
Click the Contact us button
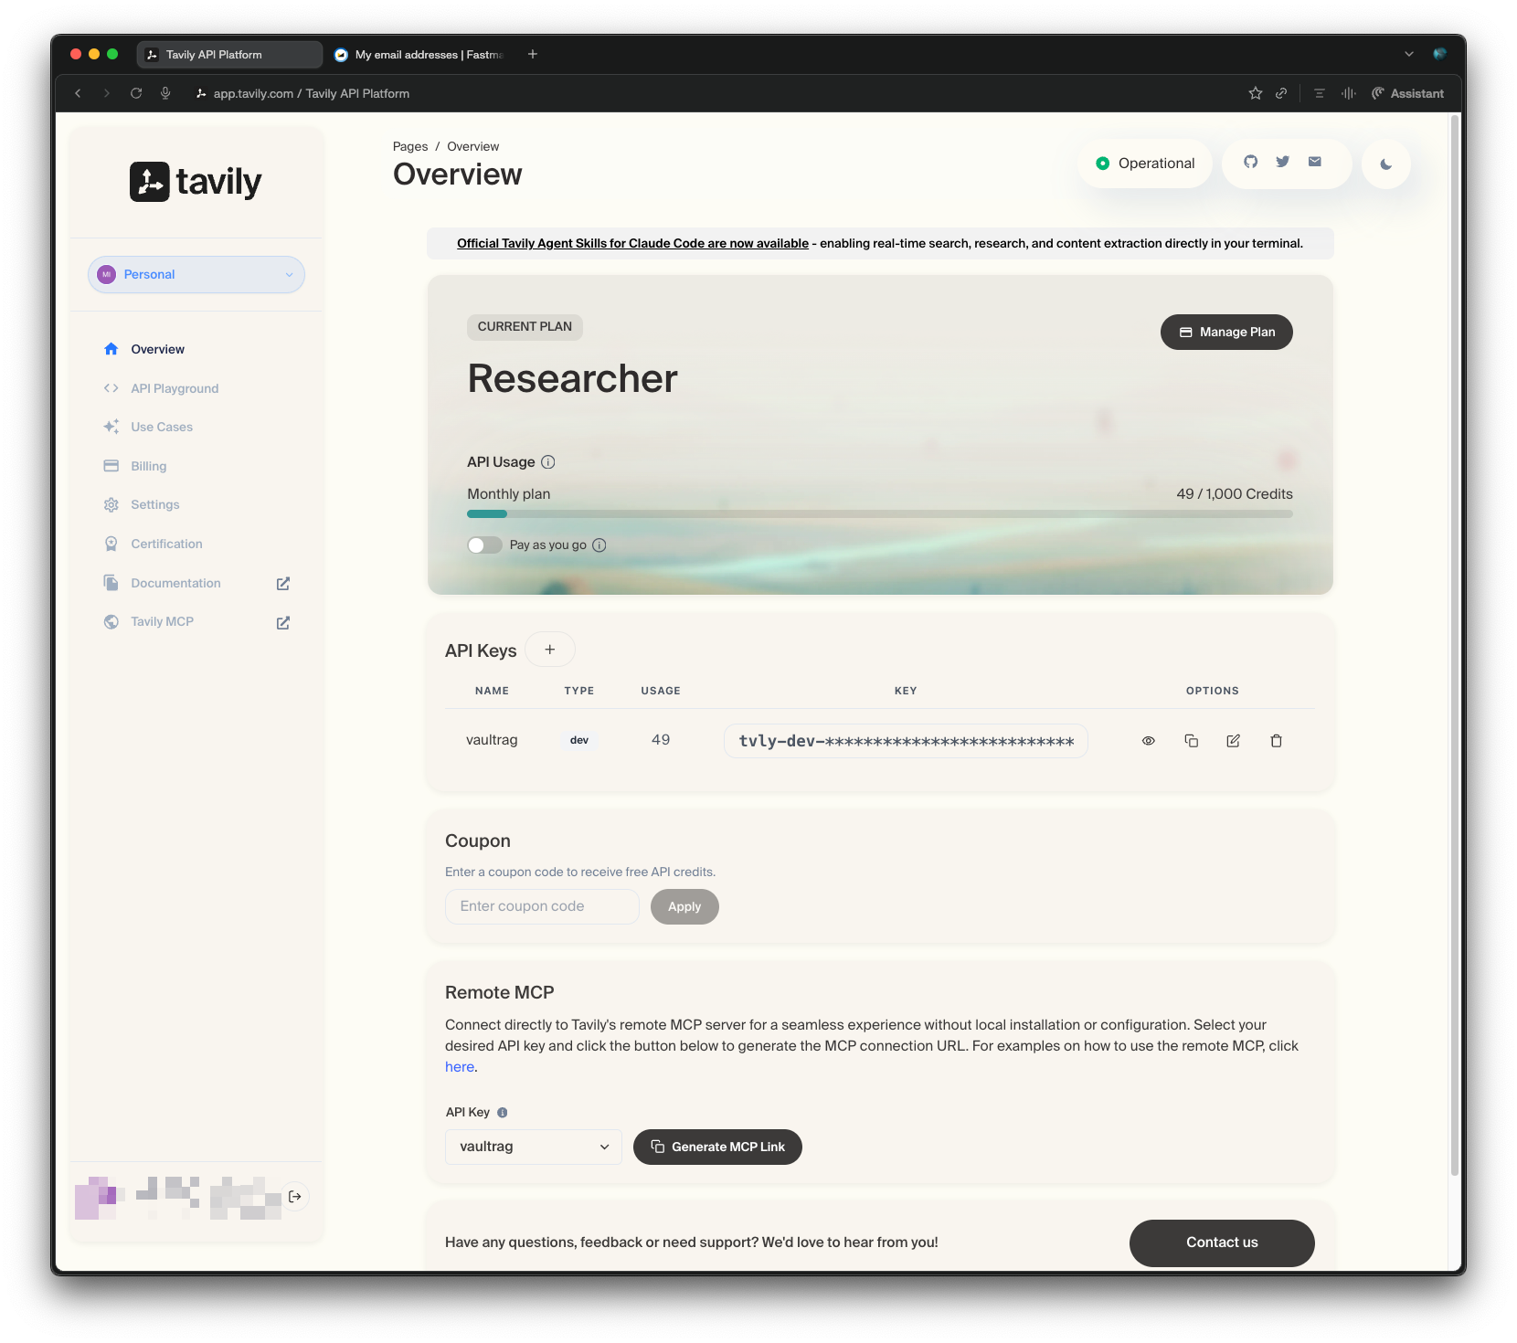1222,1243
